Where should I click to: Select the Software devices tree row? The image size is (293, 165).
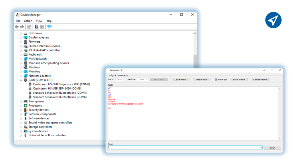tap(39, 118)
